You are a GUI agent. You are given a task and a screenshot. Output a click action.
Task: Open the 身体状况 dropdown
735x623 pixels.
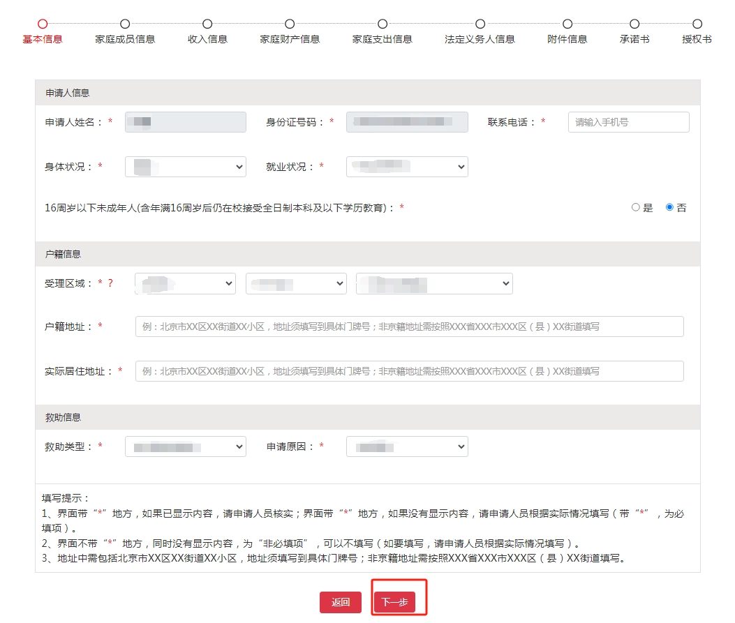coord(185,166)
